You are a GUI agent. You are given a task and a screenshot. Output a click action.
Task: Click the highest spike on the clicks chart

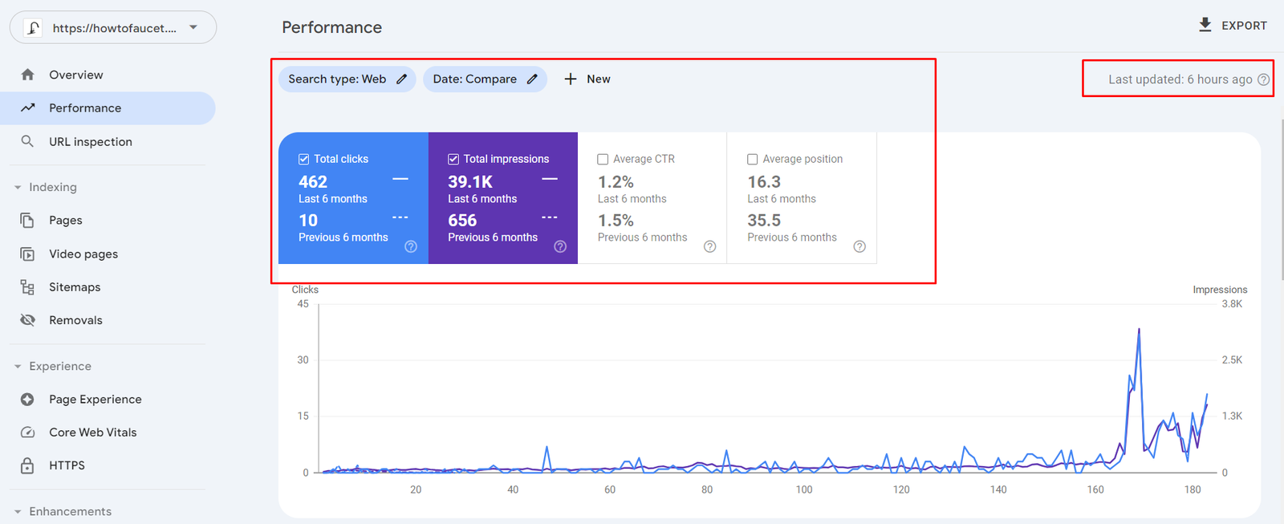coord(1139,330)
